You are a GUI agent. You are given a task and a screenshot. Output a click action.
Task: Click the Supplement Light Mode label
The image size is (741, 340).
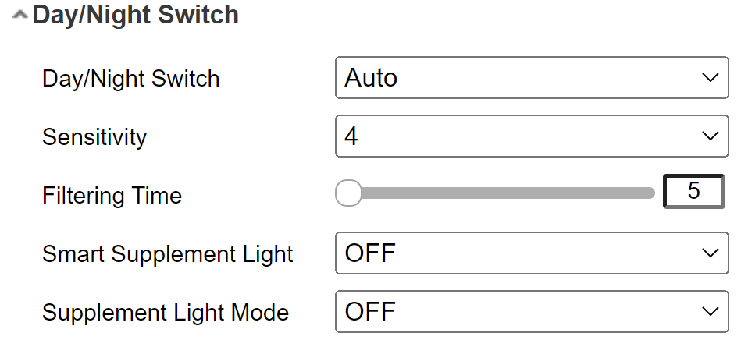click(x=166, y=313)
